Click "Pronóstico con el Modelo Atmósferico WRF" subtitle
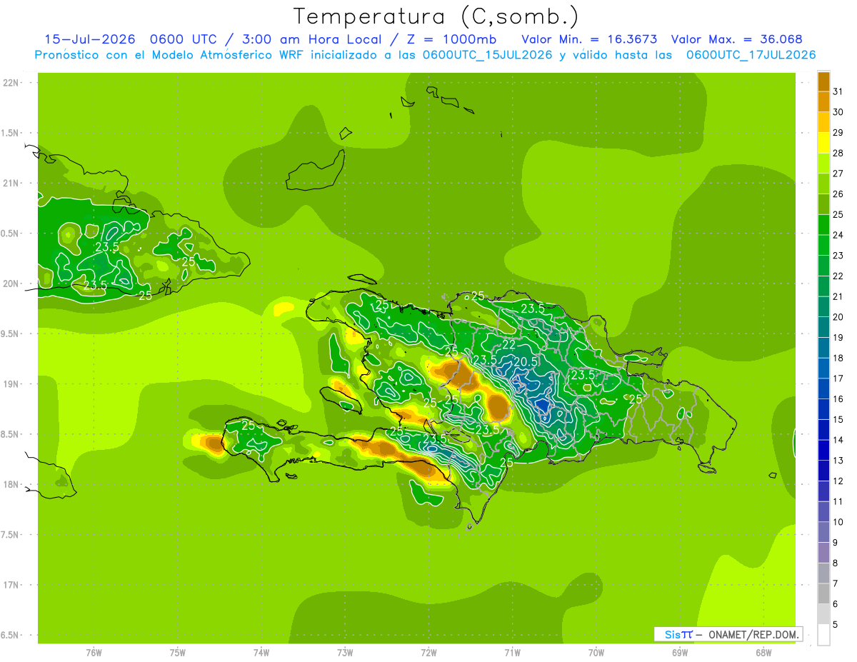 (x=171, y=55)
